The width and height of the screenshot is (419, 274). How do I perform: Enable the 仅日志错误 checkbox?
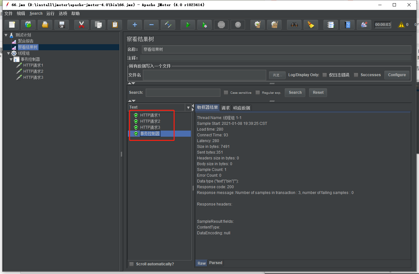coord(325,75)
